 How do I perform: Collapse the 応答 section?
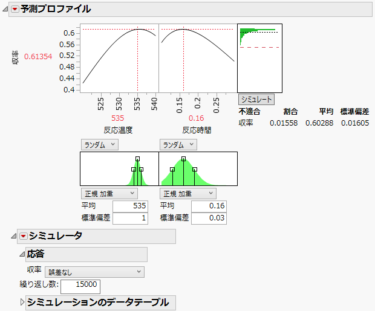22,254
